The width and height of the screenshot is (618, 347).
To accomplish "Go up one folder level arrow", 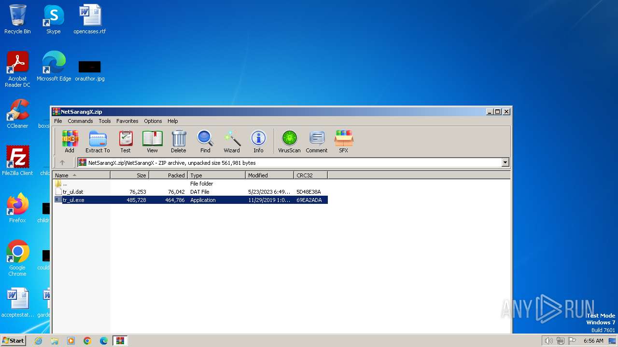I will click(x=62, y=162).
